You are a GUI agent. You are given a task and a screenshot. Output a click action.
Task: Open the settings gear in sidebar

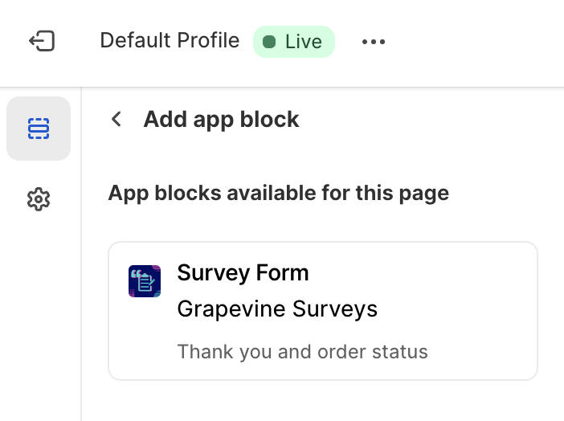tap(39, 199)
